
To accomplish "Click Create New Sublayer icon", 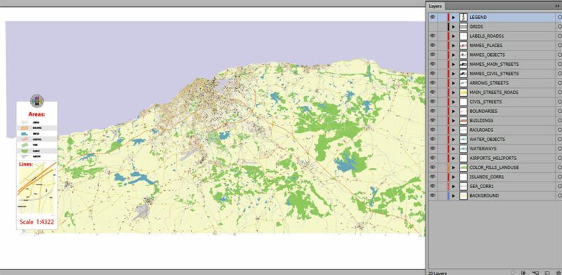I will (535, 273).
